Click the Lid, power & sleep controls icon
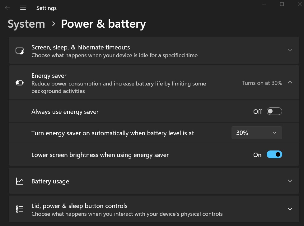The width and height of the screenshot is (304, 226). point(20,209)
